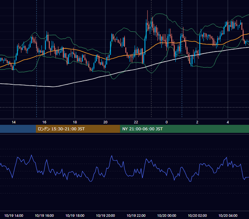This screenshot has height=219, width=249.
Task: Click the 10/20 04:00 date label
Action: pyautogui.click(x=228, y=215)
